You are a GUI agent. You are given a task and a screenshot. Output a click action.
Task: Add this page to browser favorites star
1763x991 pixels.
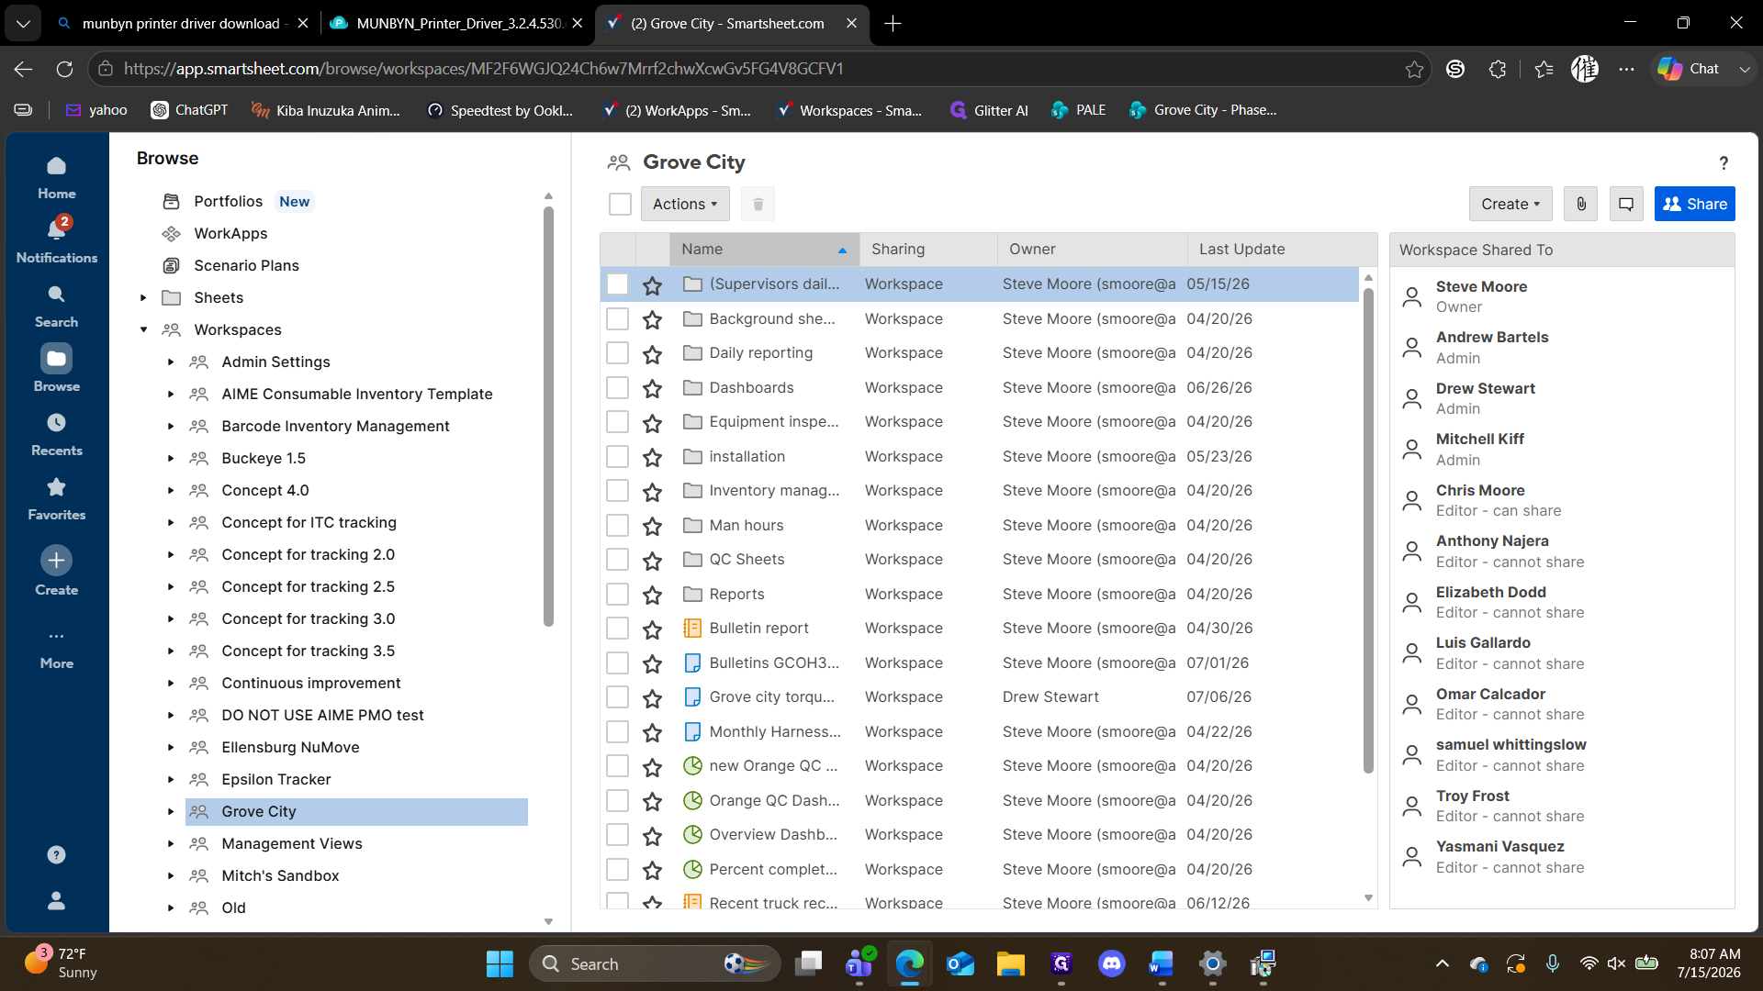pos(1414,69)
